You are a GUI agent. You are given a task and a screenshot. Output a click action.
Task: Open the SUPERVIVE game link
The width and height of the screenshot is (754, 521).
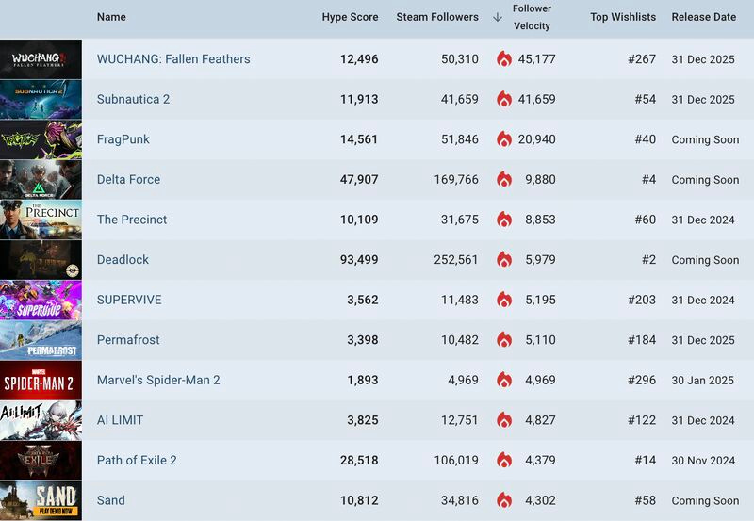(x=129, y=300)
